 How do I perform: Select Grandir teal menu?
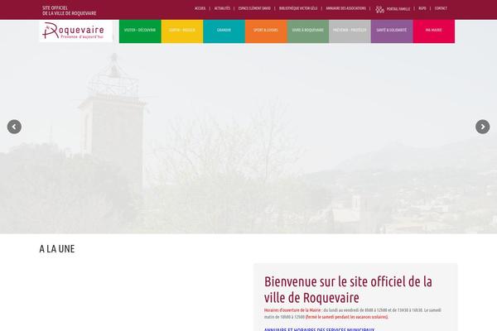pyautogui.click(x=224, y=31)
